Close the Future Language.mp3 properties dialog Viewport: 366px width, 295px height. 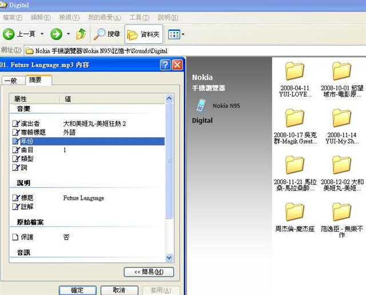click(x=177, y=65)
